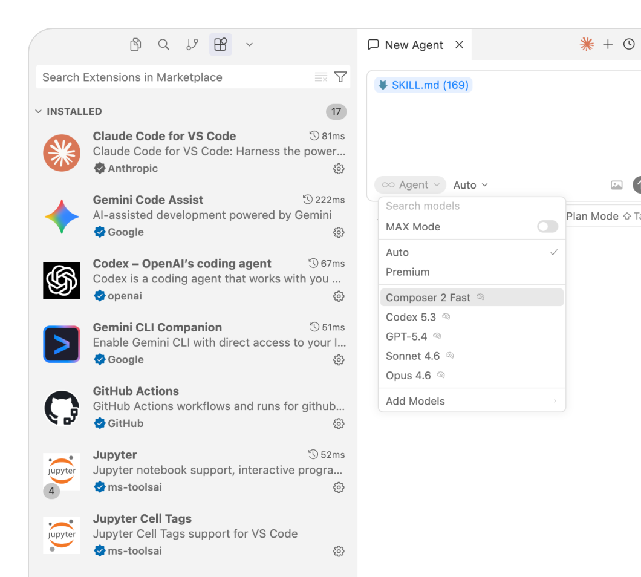Open chat history clock icon

point(629,44)
